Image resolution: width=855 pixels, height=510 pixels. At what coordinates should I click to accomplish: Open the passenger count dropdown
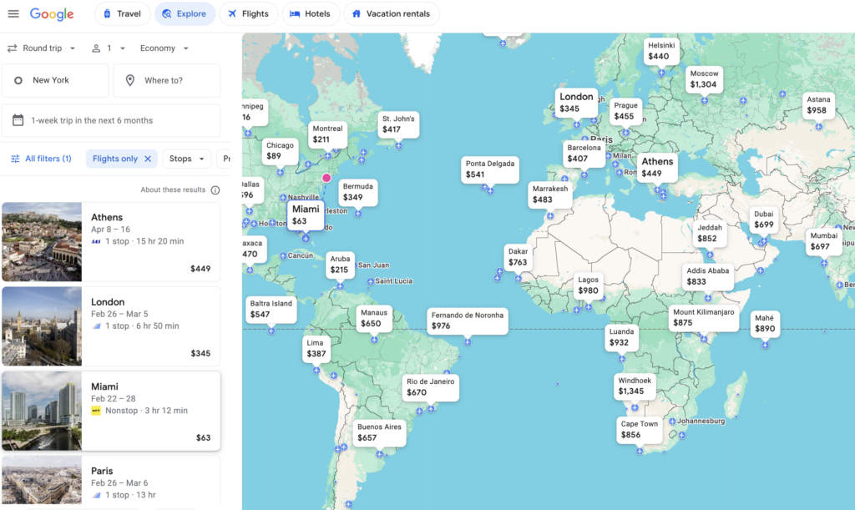point(108,48)
